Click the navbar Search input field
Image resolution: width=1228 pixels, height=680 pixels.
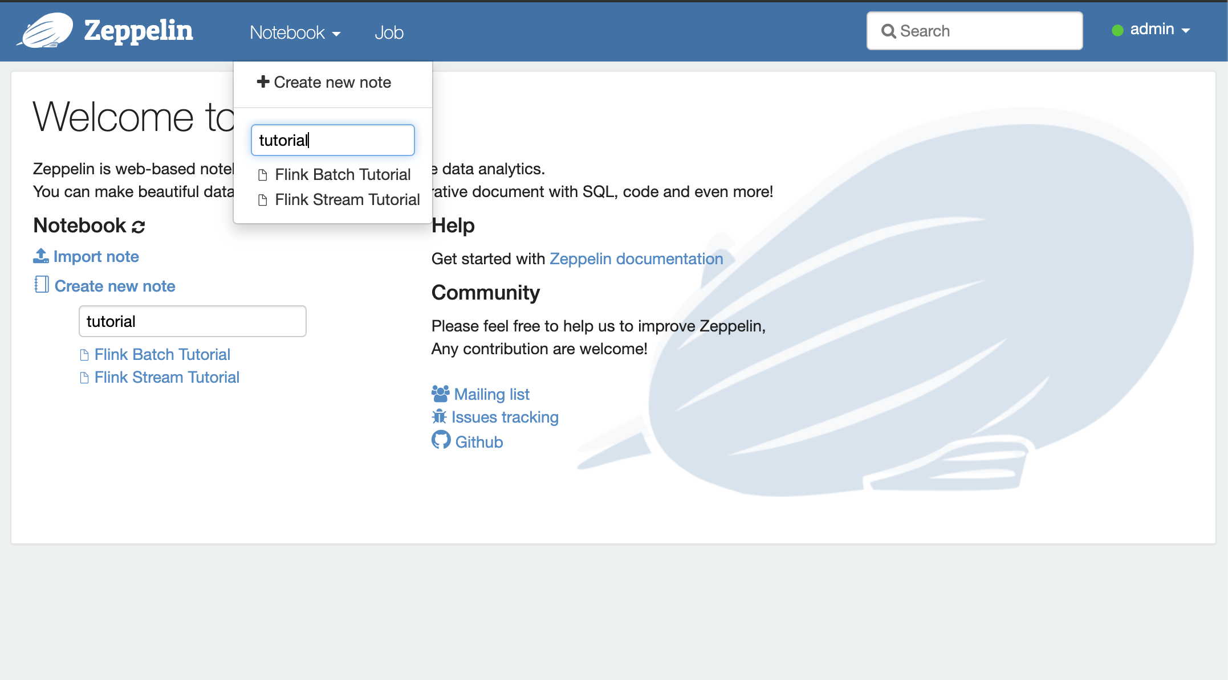point(974,31)
